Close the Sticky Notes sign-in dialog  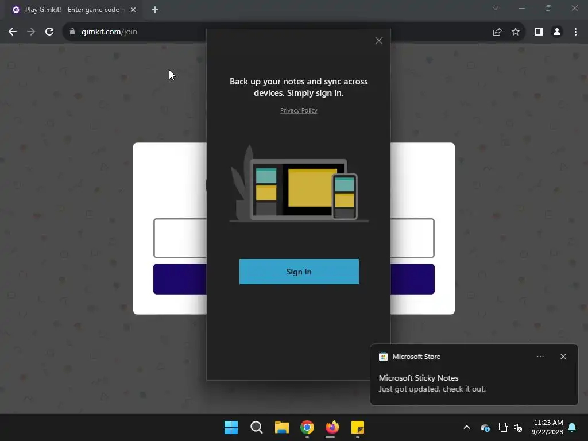[x=379, y=41]
